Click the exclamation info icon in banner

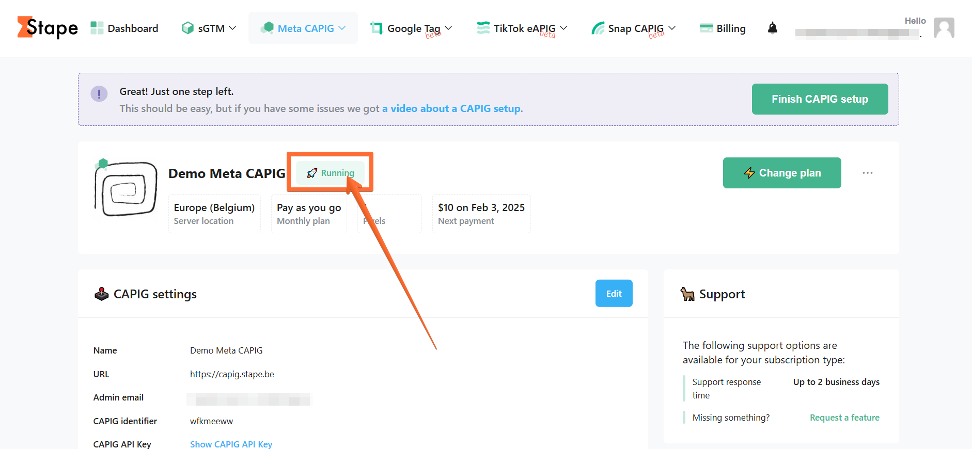coord(99,94)
